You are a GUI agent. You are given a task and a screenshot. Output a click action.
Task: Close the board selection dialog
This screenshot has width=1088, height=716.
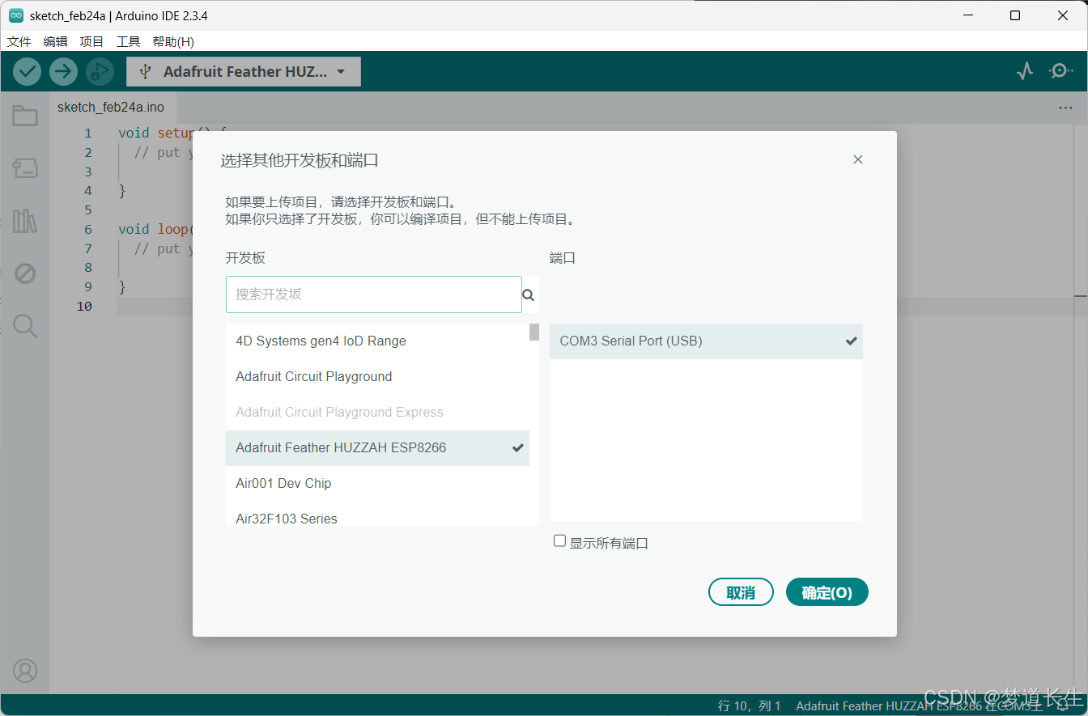[x=858, y=159]
